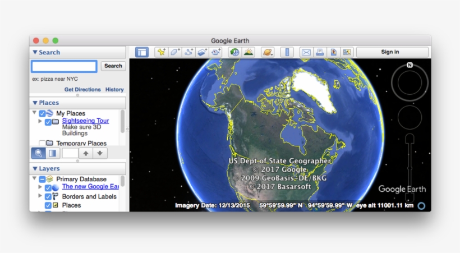
Task: Click the Places layer square icon
Action: click(x=55, y=205)
